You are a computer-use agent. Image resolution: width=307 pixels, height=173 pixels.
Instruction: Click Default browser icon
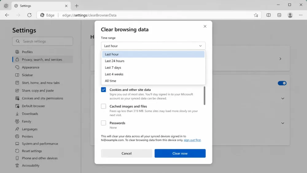coord(17,106)
